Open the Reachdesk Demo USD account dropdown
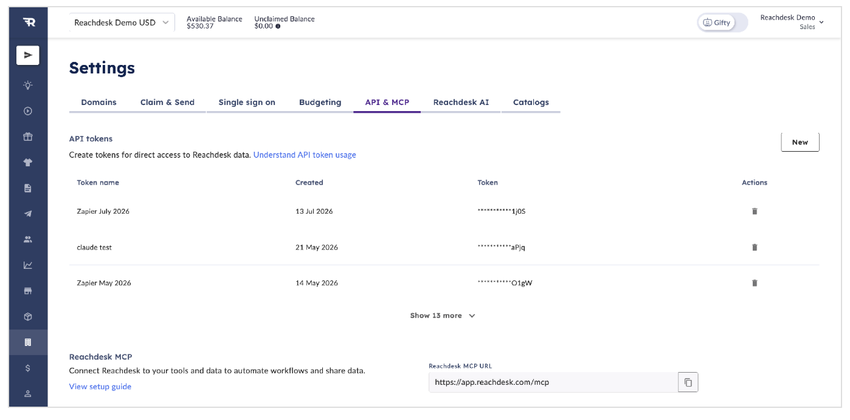This screenshot has width=850, height=420. pos(122,22)
